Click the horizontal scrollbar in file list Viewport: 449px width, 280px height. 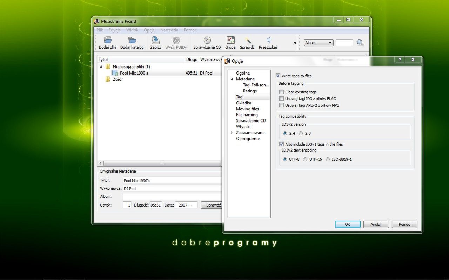[x=162, y=163]
